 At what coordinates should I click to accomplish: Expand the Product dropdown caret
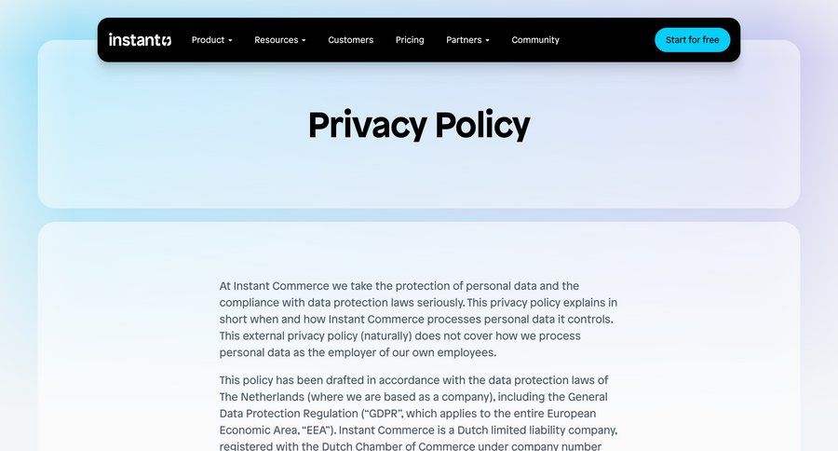(230, 40)
